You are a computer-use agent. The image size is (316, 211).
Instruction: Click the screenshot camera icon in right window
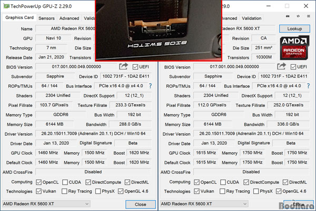coord(288,16)
